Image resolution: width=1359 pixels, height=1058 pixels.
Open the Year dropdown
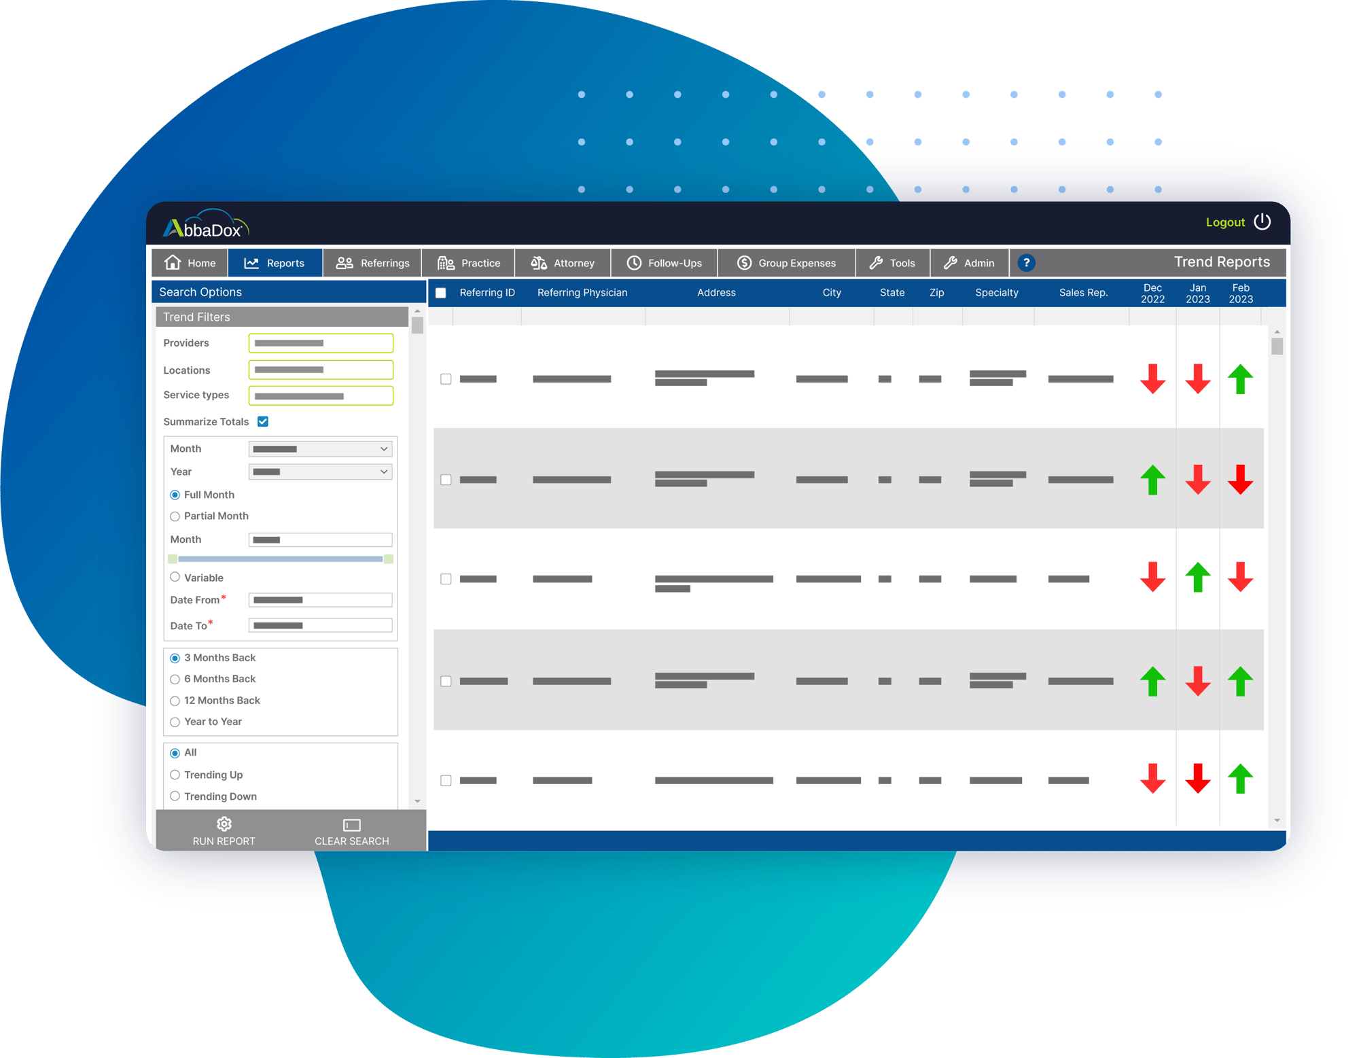tap(320, 472)
